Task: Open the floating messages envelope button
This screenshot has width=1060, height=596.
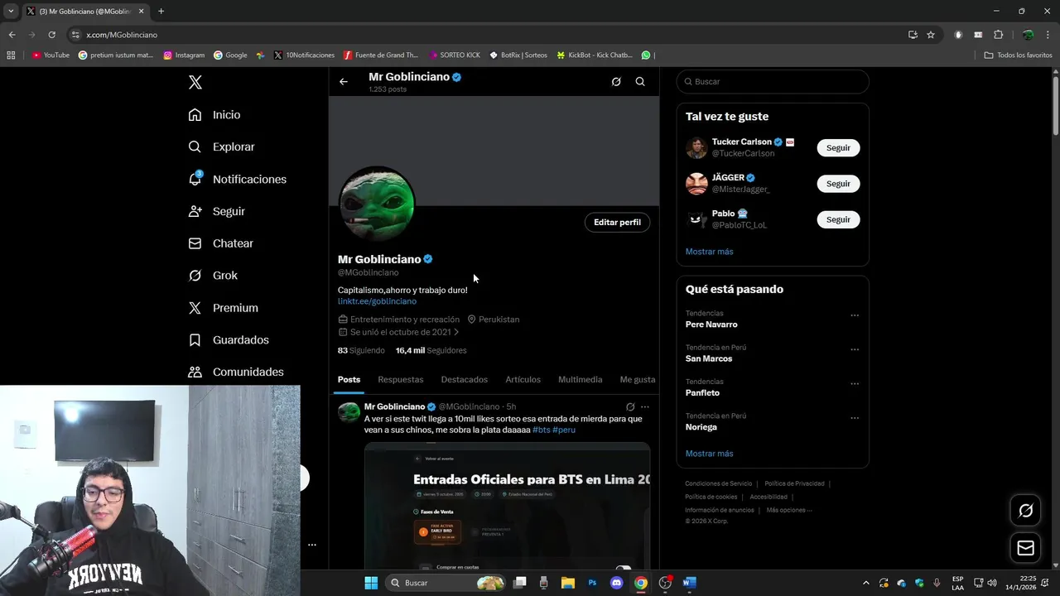Action: [x=1025, y=548]
